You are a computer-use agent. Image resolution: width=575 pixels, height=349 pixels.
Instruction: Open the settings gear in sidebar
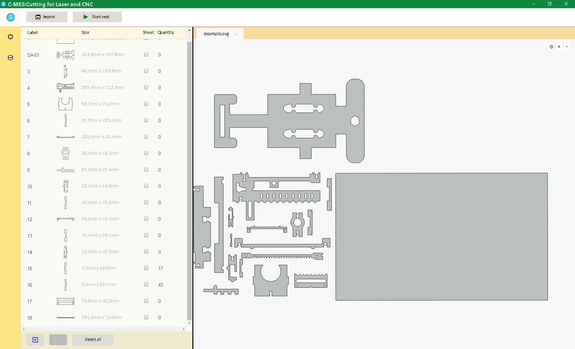[x=11, y=37]
